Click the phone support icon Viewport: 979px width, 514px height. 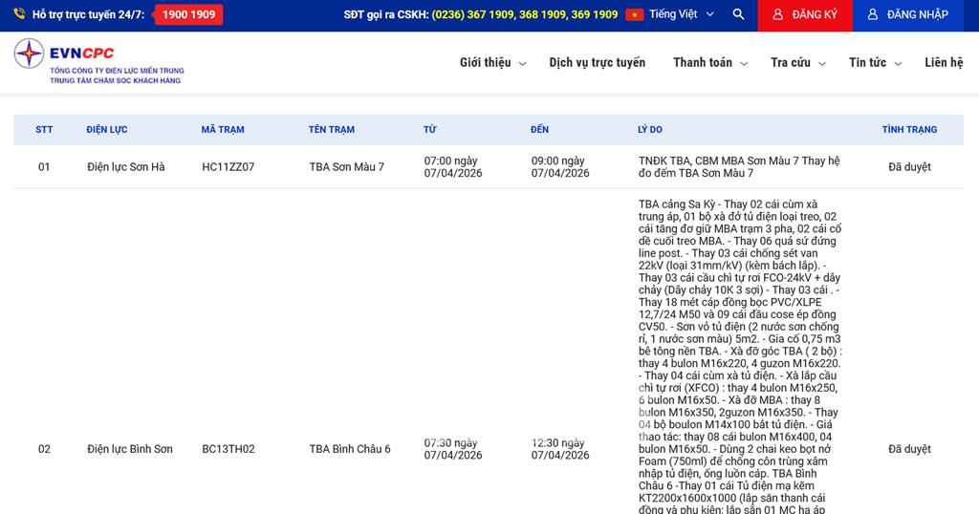pos(19,14)
